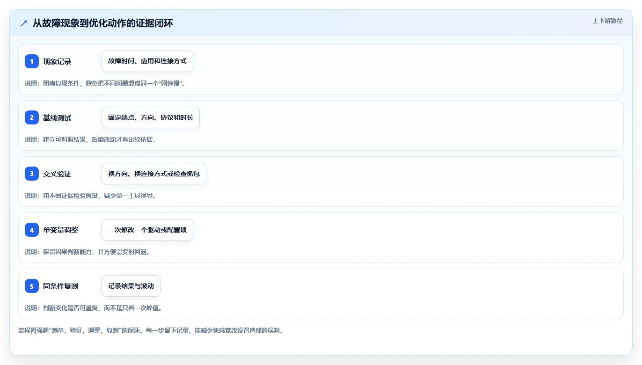This screenshot has width=642, height=365.
Task: Click the step number 1 badge
Action: [x=32, y=61]
